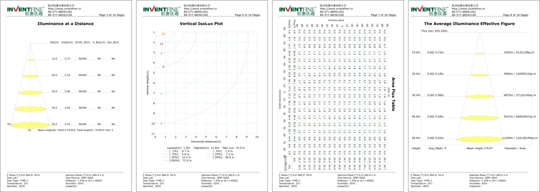The height and width of the screenshot is (192, 540).
Task: Click the yellow ellipse at 50.0m on page 8
Action: pos(479,139)
